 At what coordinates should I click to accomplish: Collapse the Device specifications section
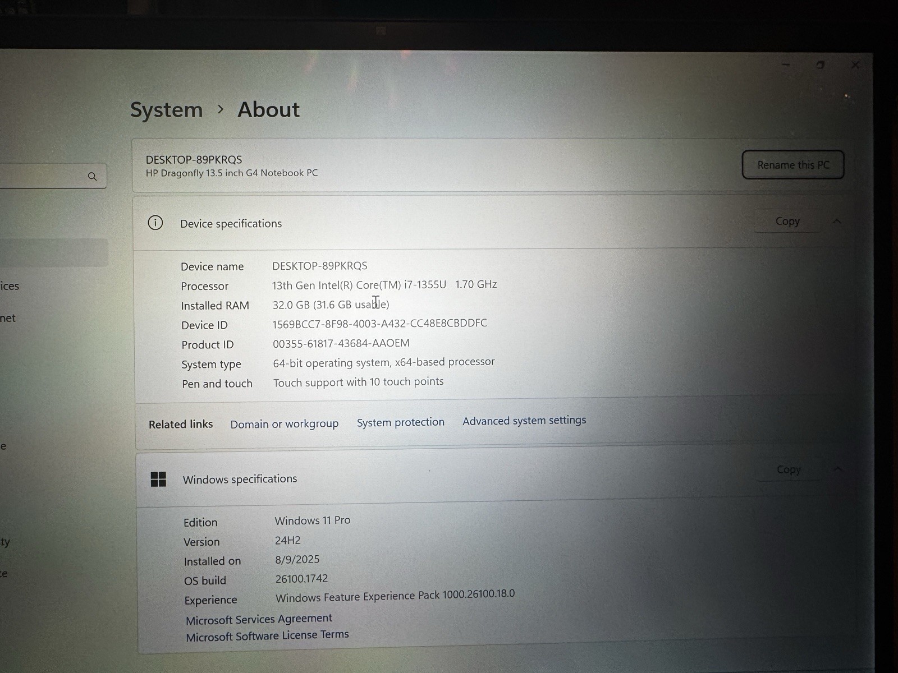point(837,221)
